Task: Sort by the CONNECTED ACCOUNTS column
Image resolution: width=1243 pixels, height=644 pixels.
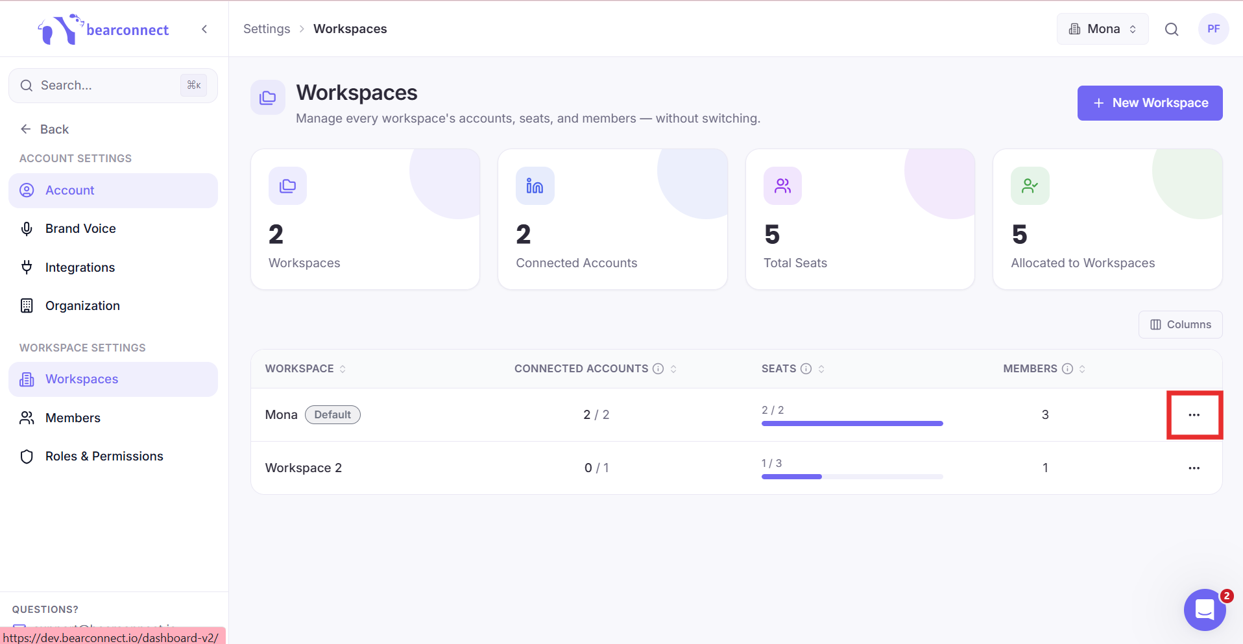Action: (x=673, y=369)
